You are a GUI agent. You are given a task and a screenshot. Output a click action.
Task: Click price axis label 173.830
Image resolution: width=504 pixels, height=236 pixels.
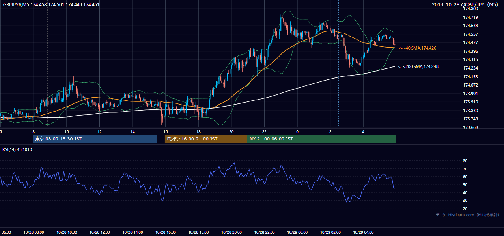470,111
